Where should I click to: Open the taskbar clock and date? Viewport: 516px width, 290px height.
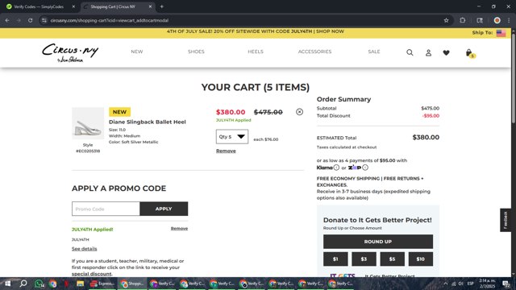(x=487, y=284)
